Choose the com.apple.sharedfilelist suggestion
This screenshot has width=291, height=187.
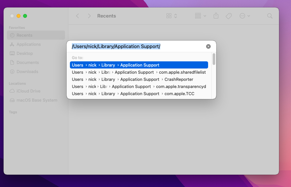[139, 72]
